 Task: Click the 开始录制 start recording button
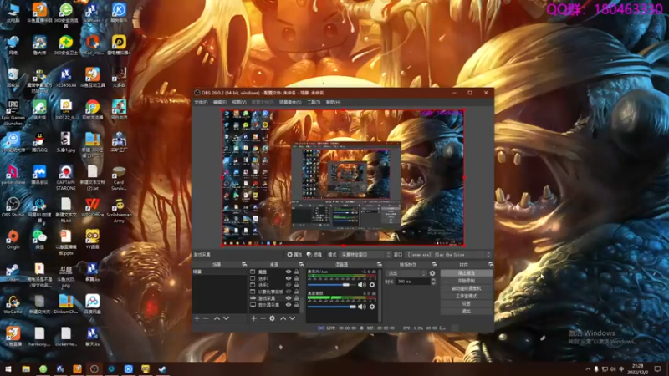467,281
